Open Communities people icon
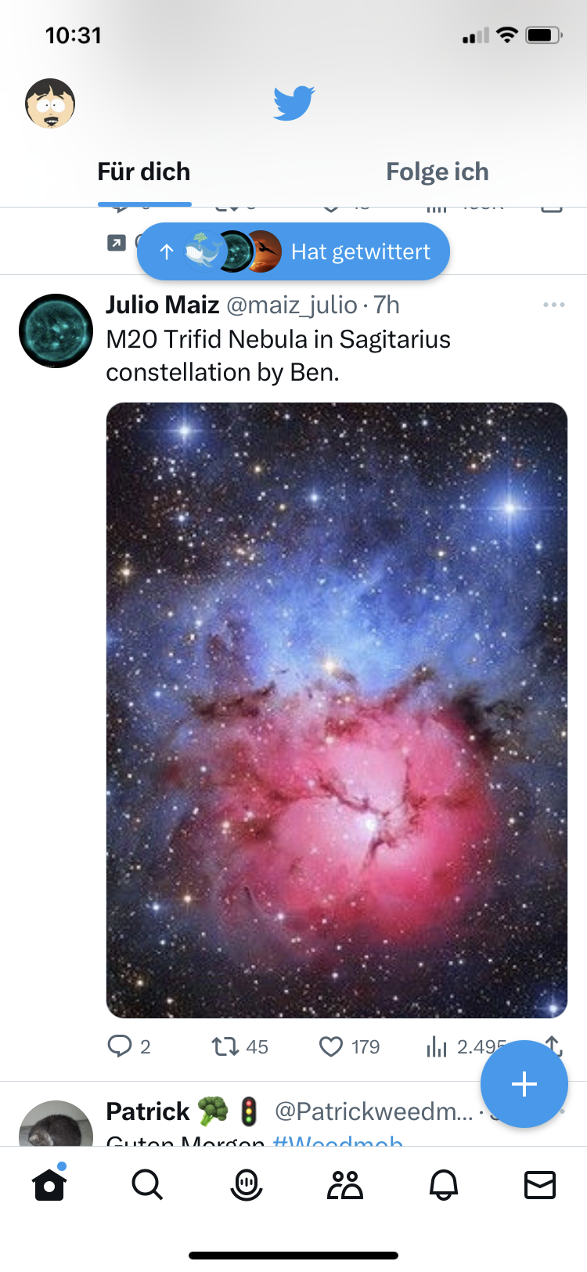 pos(344,1185)
